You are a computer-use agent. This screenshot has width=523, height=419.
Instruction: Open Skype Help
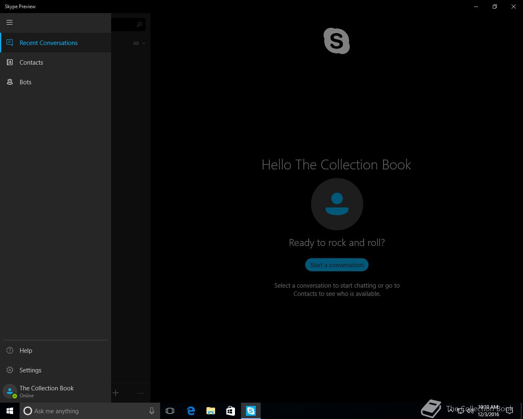(x=56, y=350)
